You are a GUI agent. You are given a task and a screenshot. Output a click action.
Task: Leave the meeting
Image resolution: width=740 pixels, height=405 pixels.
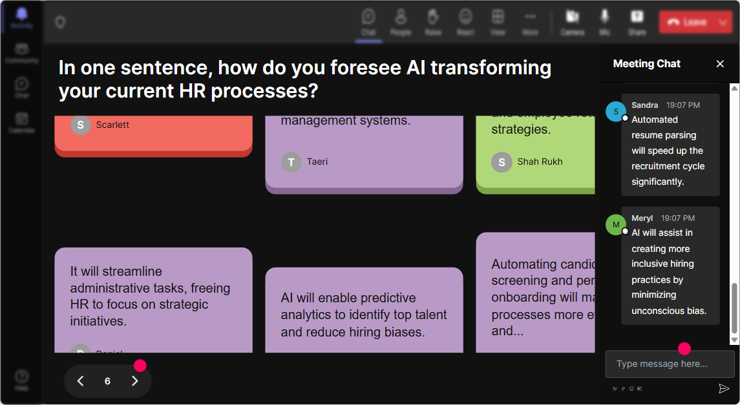(x=688, y=22)
